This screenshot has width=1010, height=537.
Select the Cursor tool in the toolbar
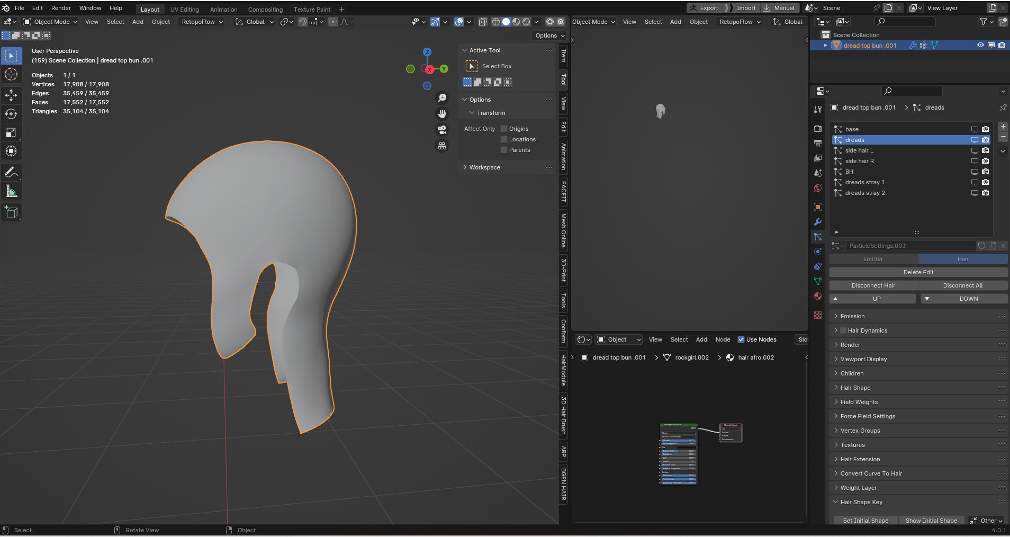pos(11,75)
